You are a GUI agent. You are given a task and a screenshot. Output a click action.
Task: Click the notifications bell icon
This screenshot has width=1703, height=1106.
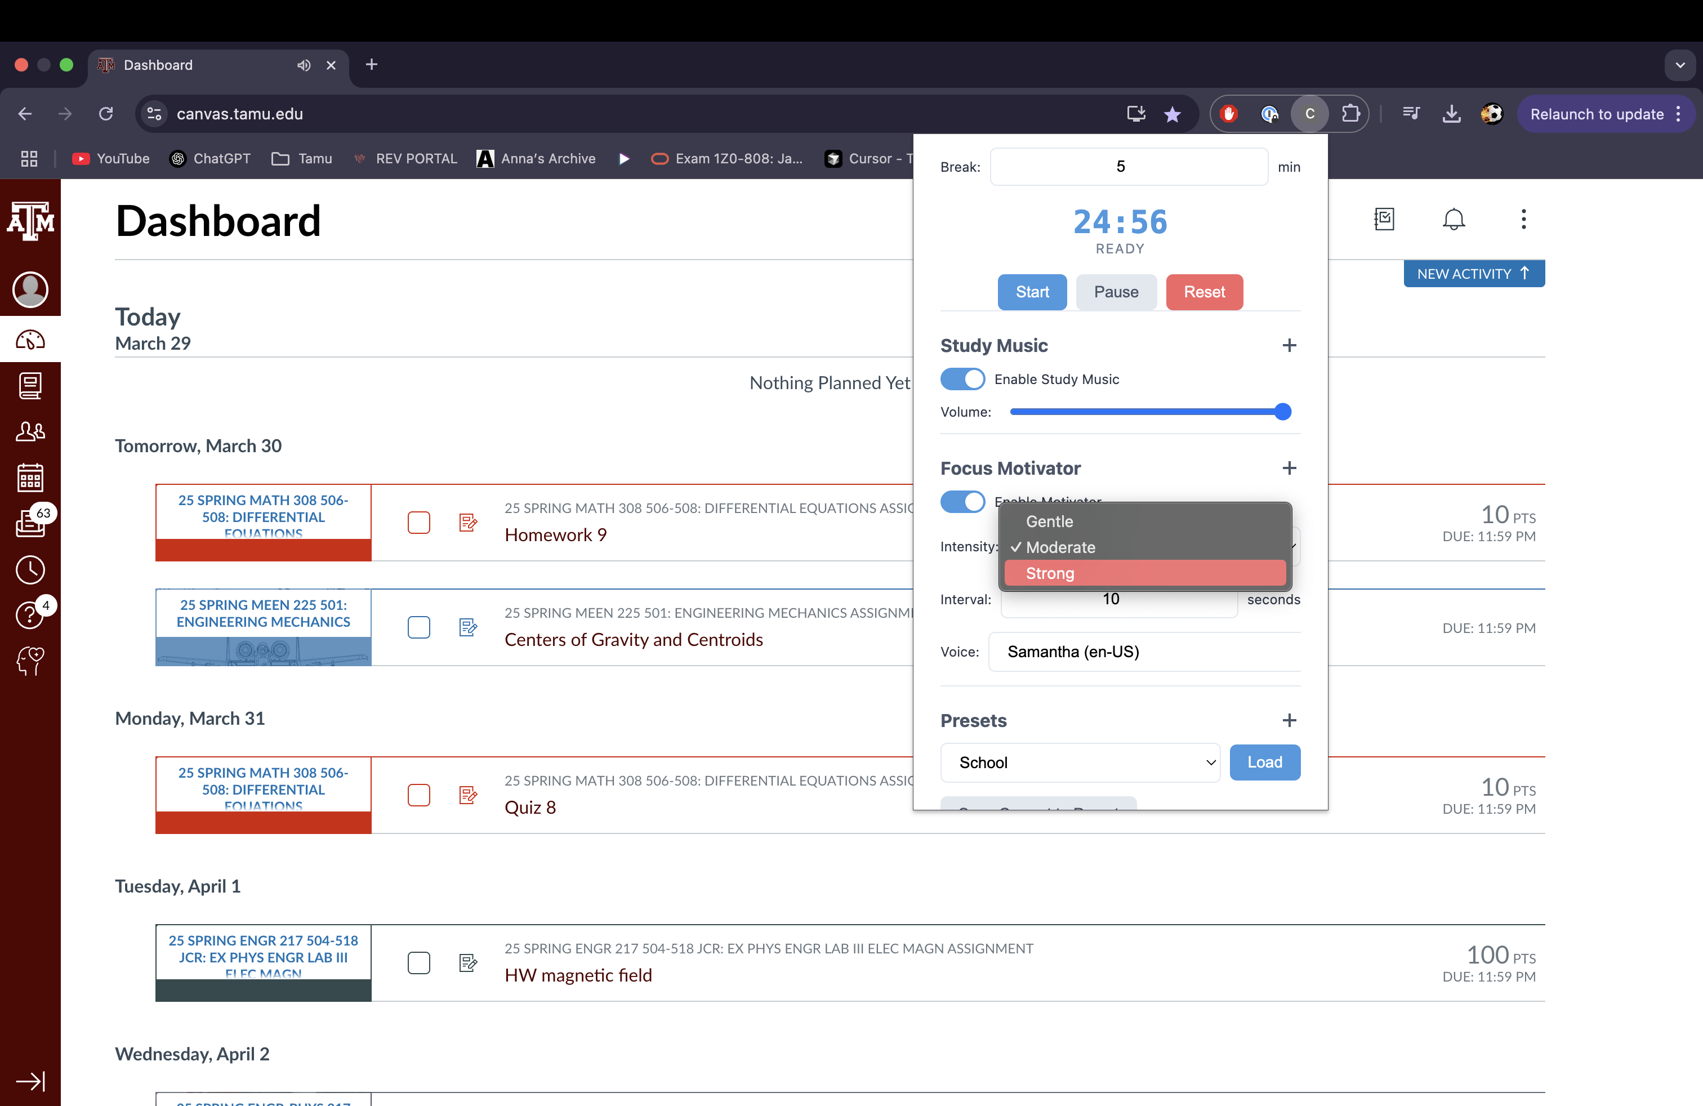(1454, 219)
